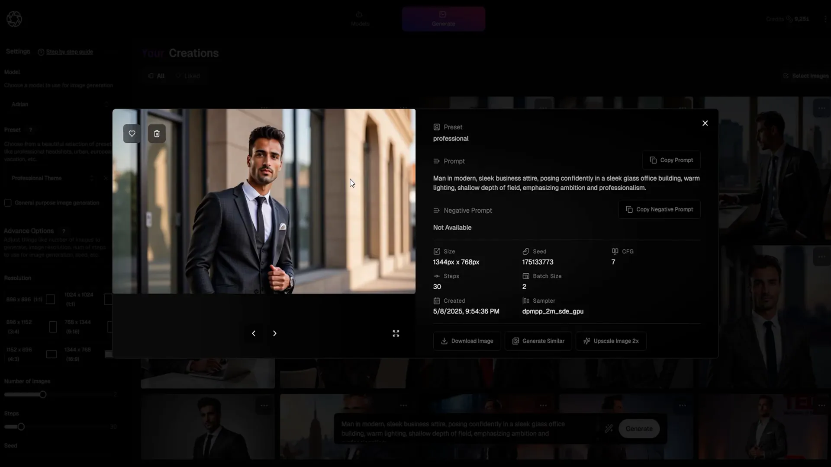This screenshot has height=467, width=831.
Task: Click the Download Image button
Action: (467, 341)
